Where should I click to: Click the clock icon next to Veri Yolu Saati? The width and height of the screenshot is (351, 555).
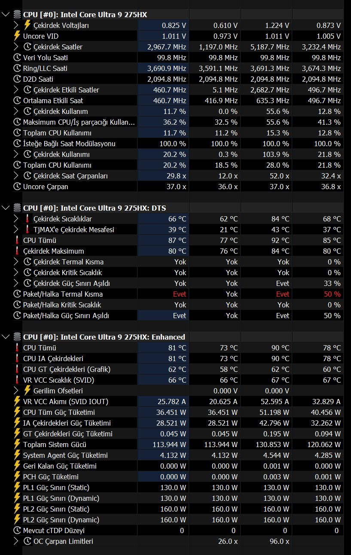point(17,58)
